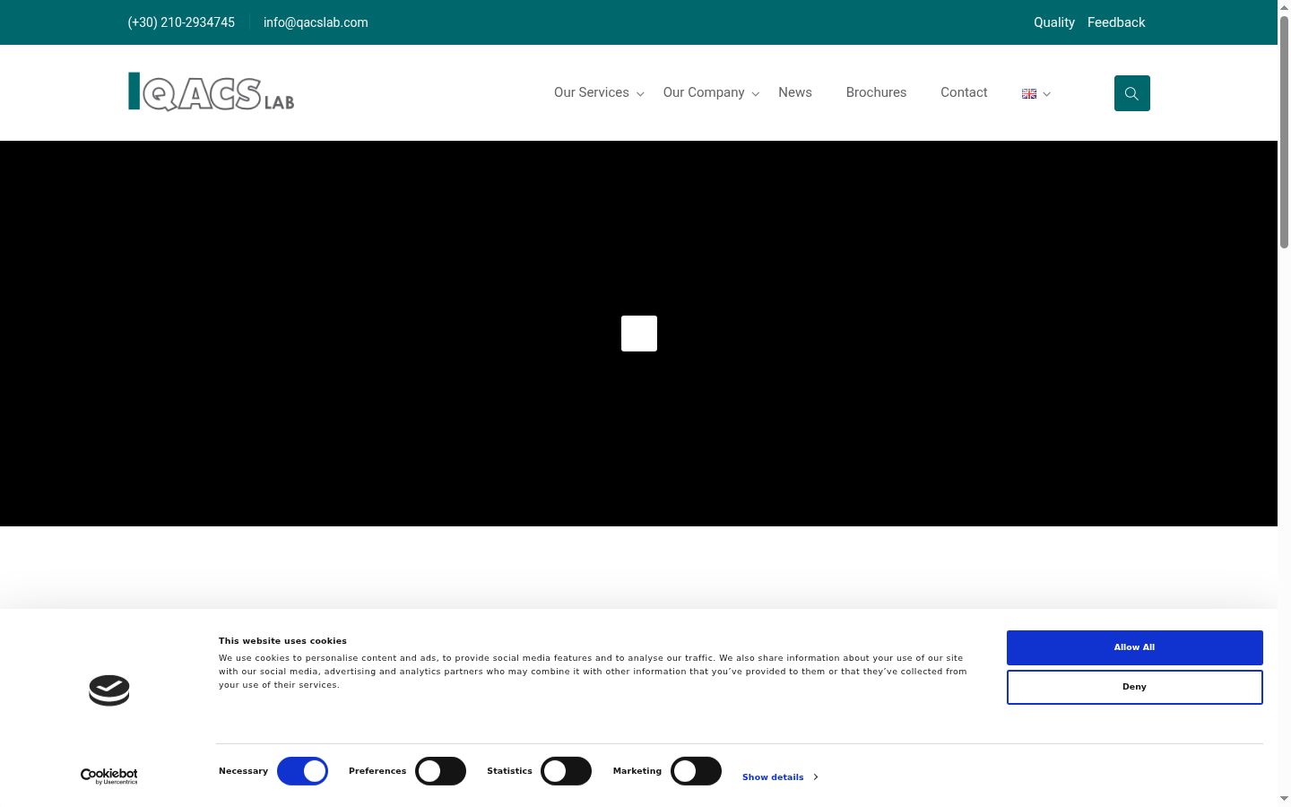This screenshot has width=1291, height=807.
Task: Click the info@qacslab.com email link
Action: tap(316, 22)
